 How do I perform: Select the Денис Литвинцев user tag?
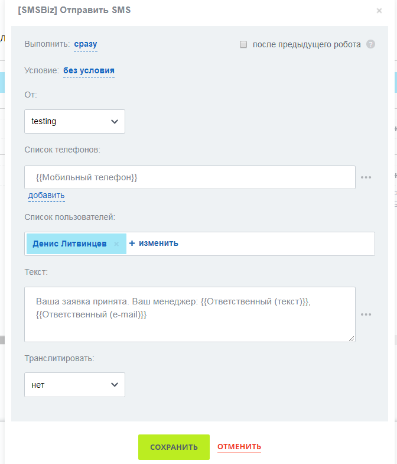[70, 244]
